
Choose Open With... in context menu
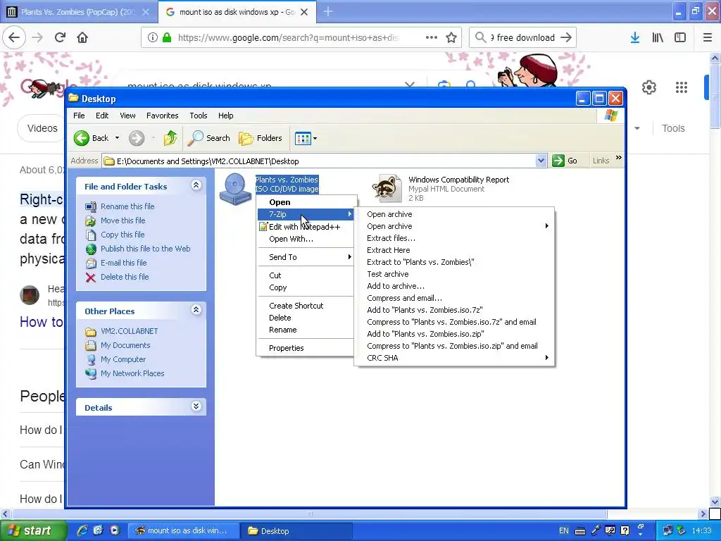click(x=306, y=239)
